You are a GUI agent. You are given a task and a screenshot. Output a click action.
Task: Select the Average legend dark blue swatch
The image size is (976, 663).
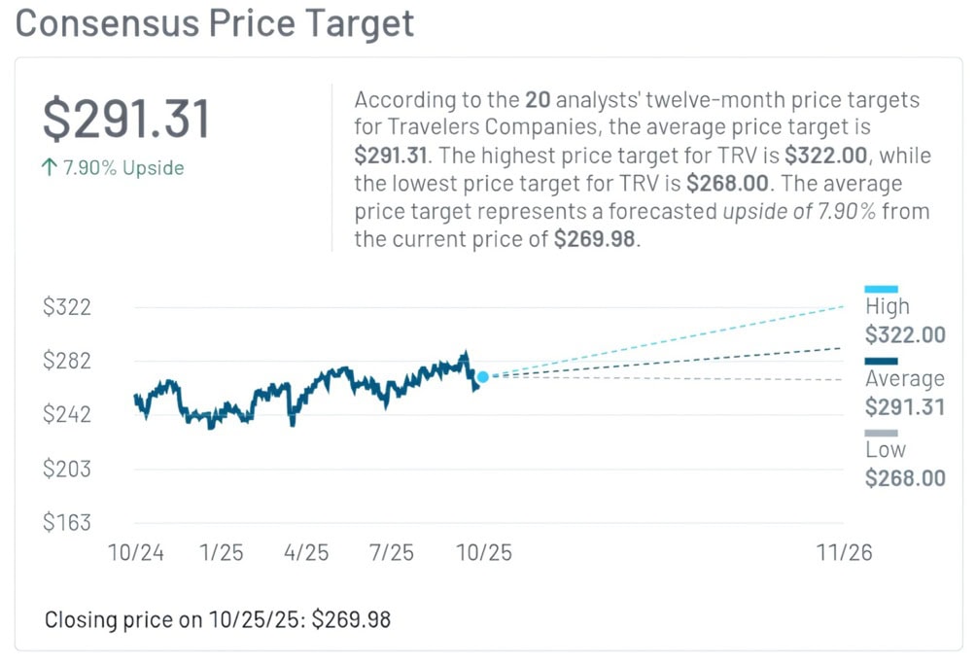(881, 361)
